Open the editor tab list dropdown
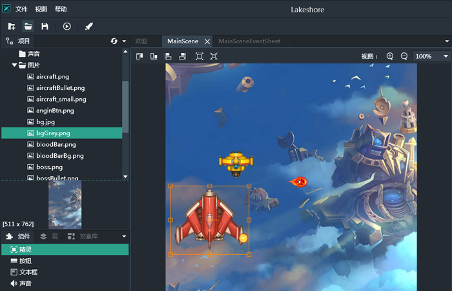The height and width of the screenshot is (291, 452). pos(447,41)
